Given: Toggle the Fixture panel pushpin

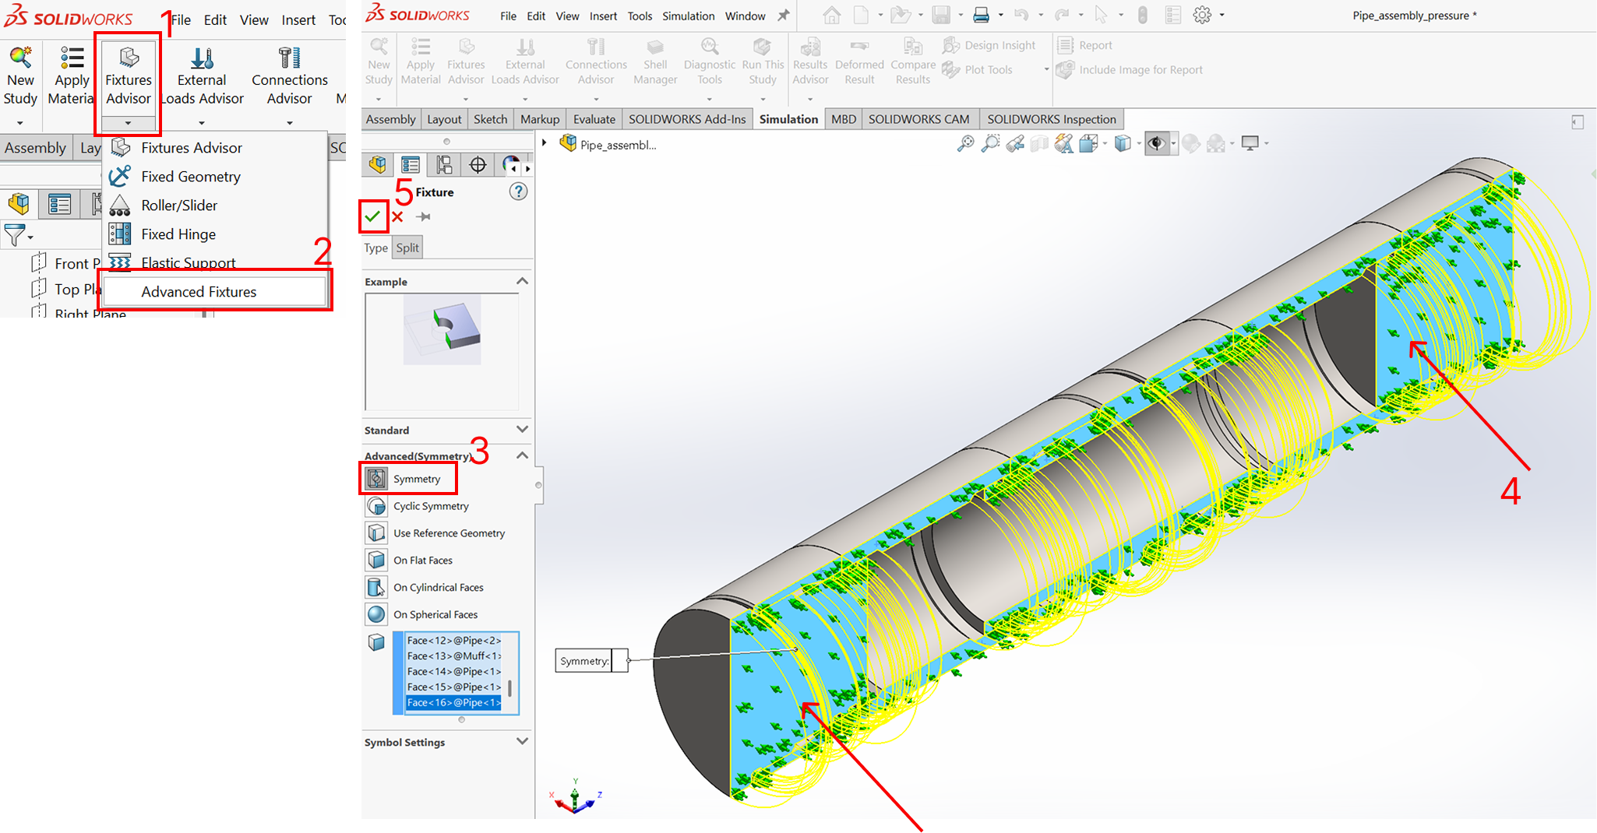Looking at the screenshot, I should pos(423,217).
